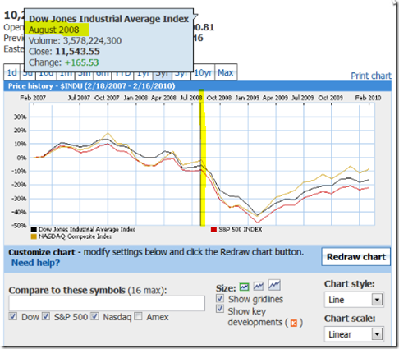
Task: Click the Price history header bar text
Action: point(91,86)
